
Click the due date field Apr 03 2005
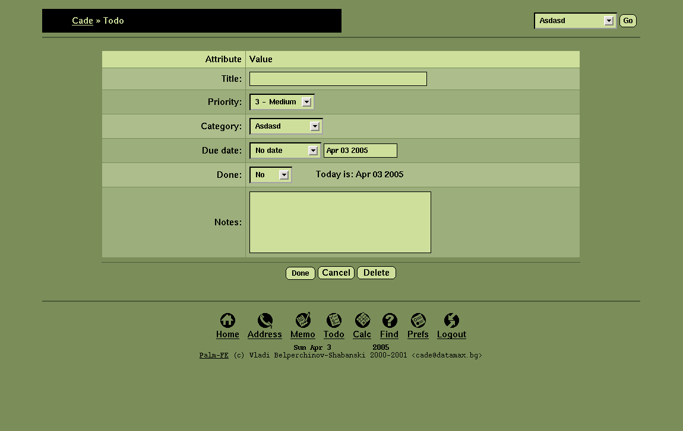coord(361,151)
